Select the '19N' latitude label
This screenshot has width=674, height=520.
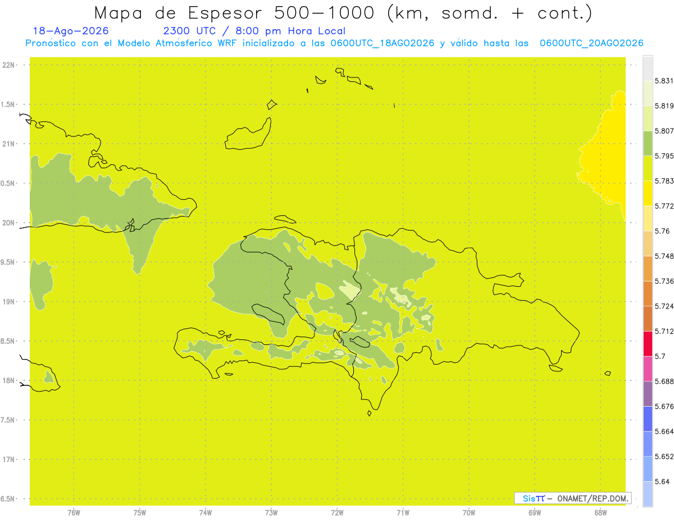pos(8,302)
